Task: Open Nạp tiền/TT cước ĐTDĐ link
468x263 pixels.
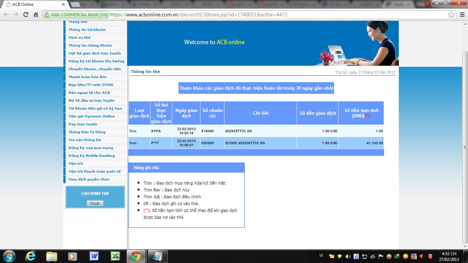Action: (x=91, y=85)
